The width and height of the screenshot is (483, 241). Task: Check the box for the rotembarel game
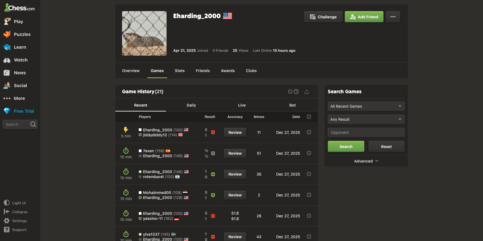coord(309,174)
